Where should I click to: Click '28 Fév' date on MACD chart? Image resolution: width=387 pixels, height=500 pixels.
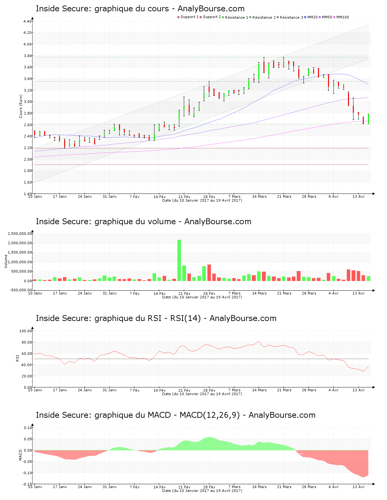click(209, 487)
